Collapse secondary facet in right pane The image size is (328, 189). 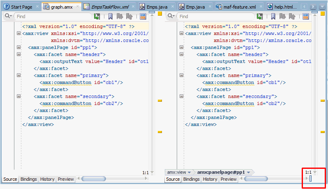[x=181, y=96]
